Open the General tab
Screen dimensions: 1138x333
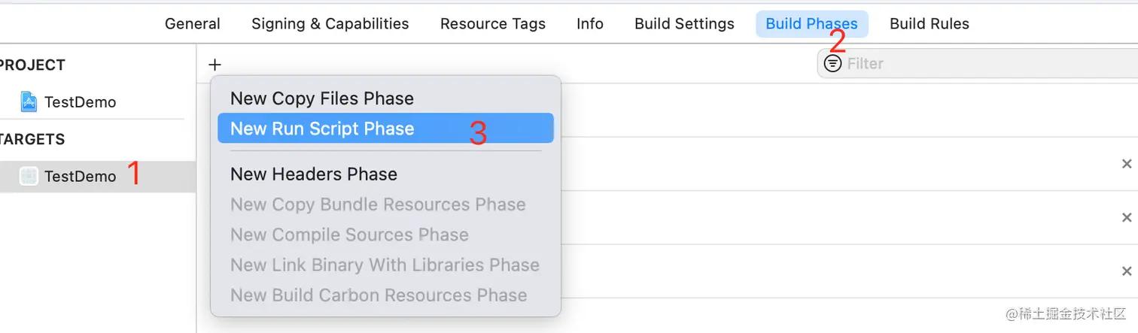click(193, 24)
